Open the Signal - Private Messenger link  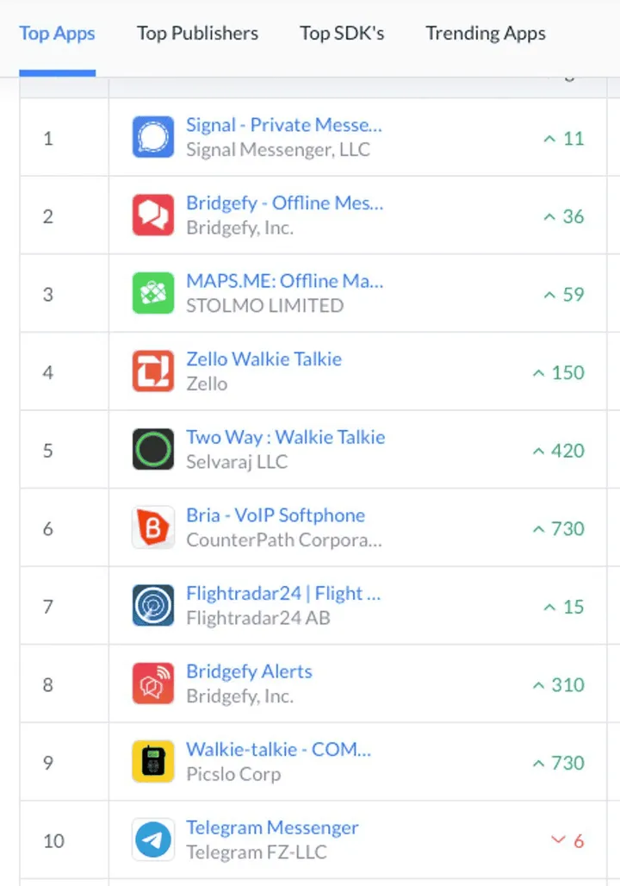pos(284,126)
